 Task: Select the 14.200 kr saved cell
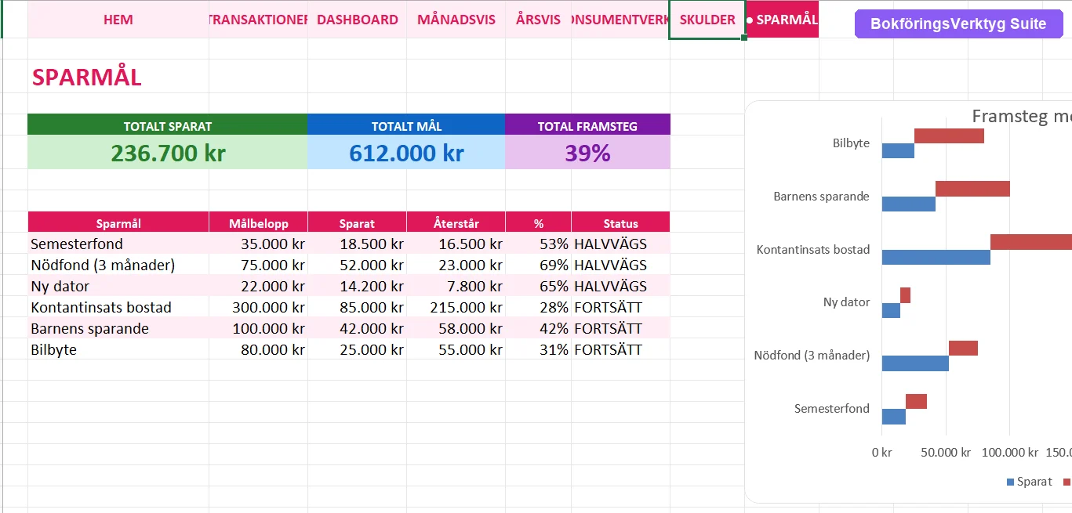358,286
